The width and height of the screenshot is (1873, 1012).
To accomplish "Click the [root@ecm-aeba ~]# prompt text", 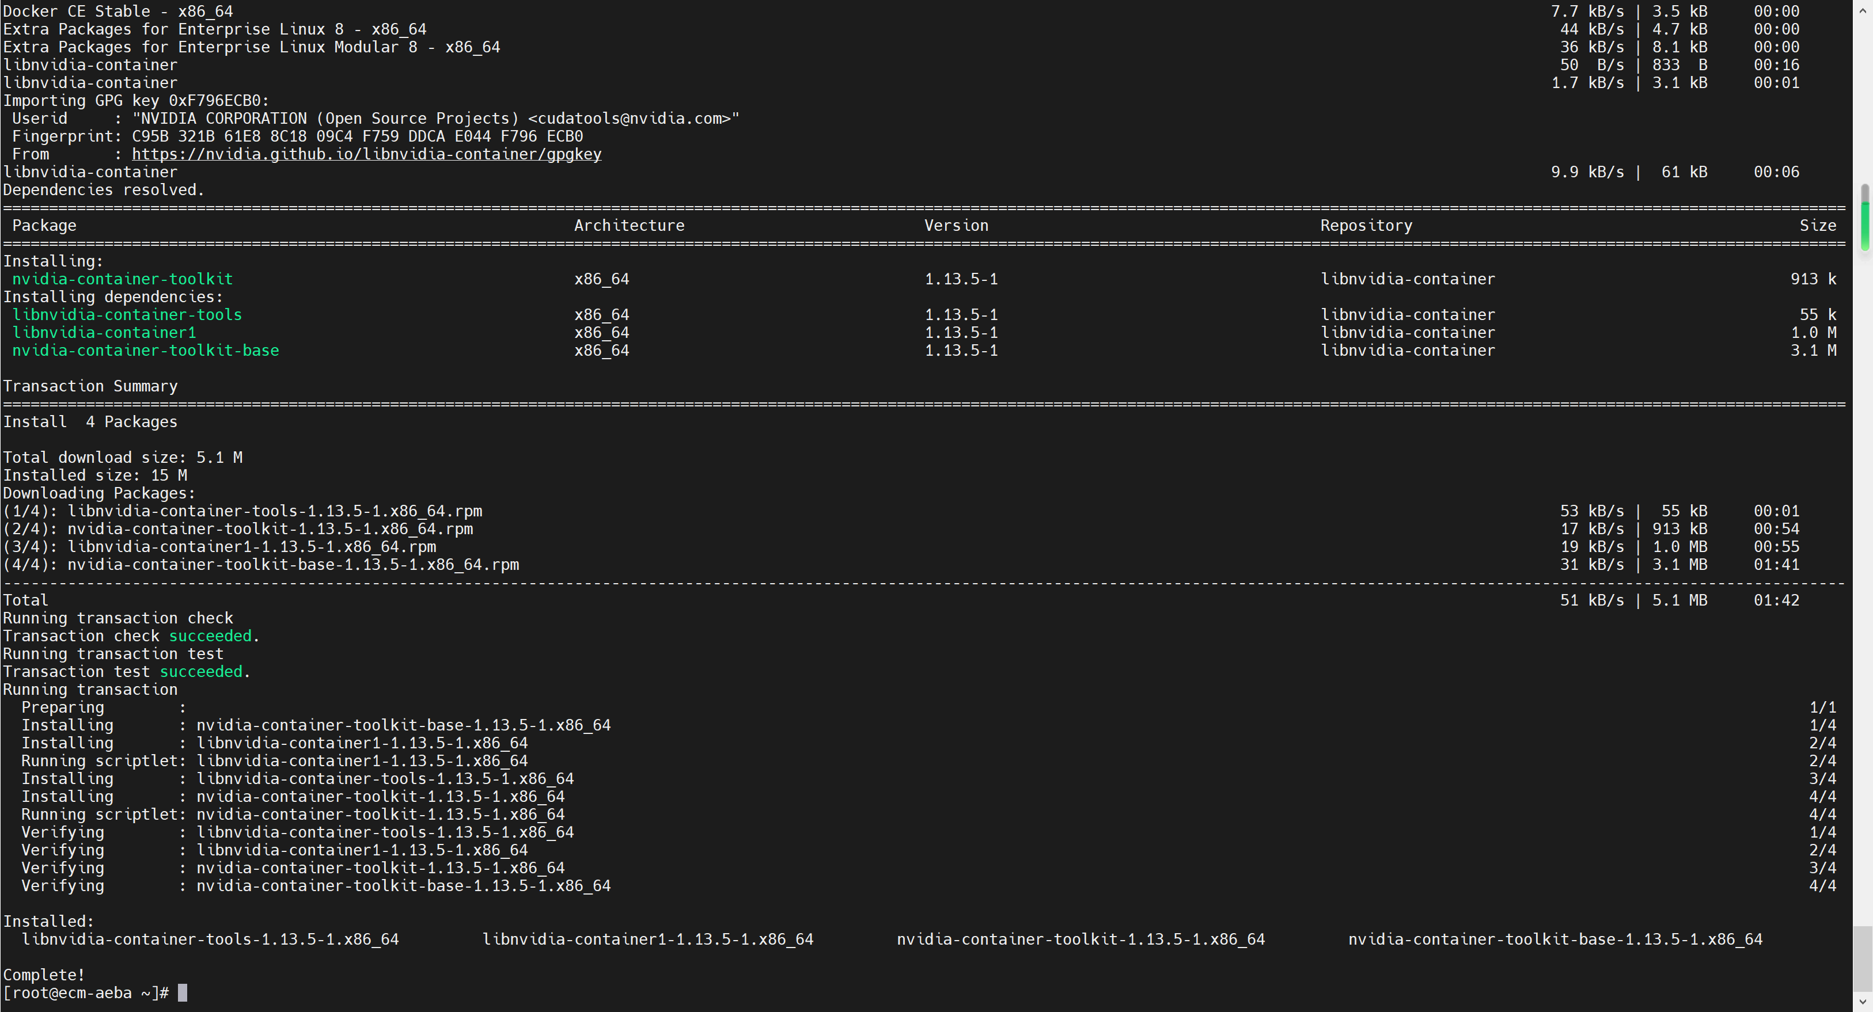I will (x=86, y=992).
